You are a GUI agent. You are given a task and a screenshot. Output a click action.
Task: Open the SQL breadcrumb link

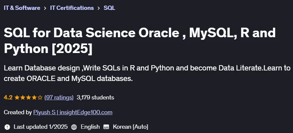(x=109, y=8)
